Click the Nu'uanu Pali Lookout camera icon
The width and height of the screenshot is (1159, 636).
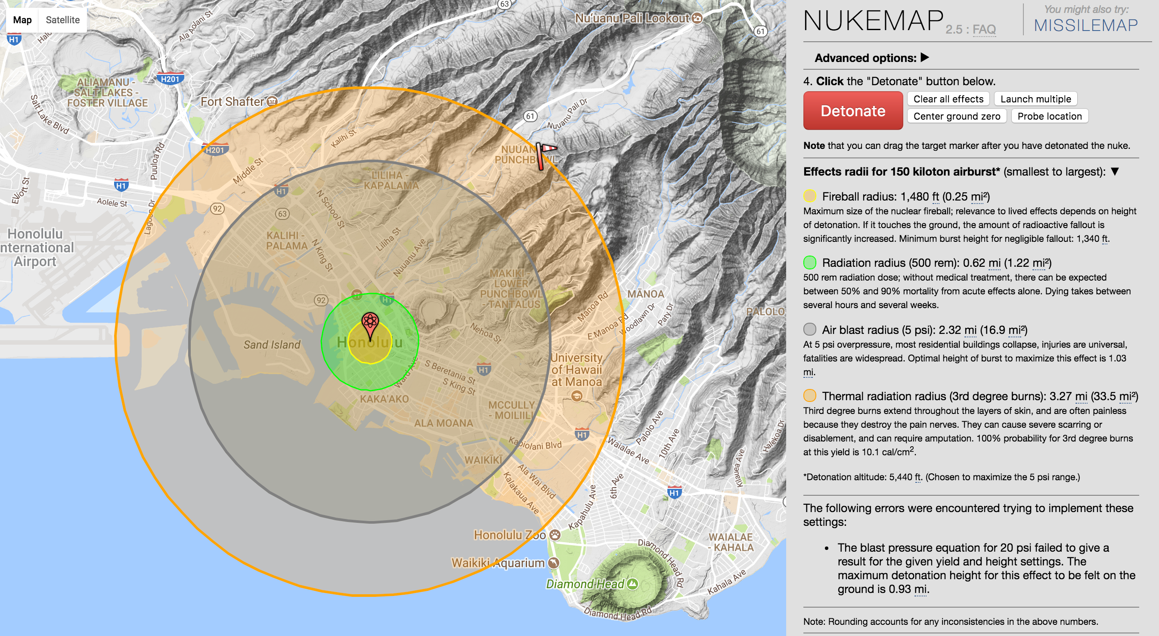tap(697, 19)
